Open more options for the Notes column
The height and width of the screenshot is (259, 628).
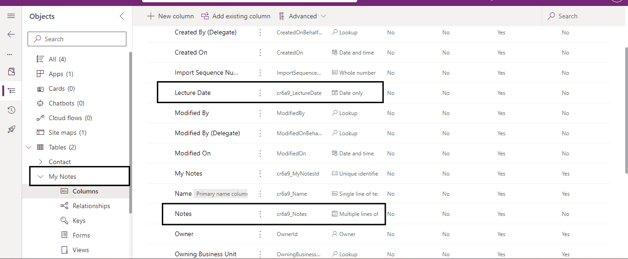260,214
